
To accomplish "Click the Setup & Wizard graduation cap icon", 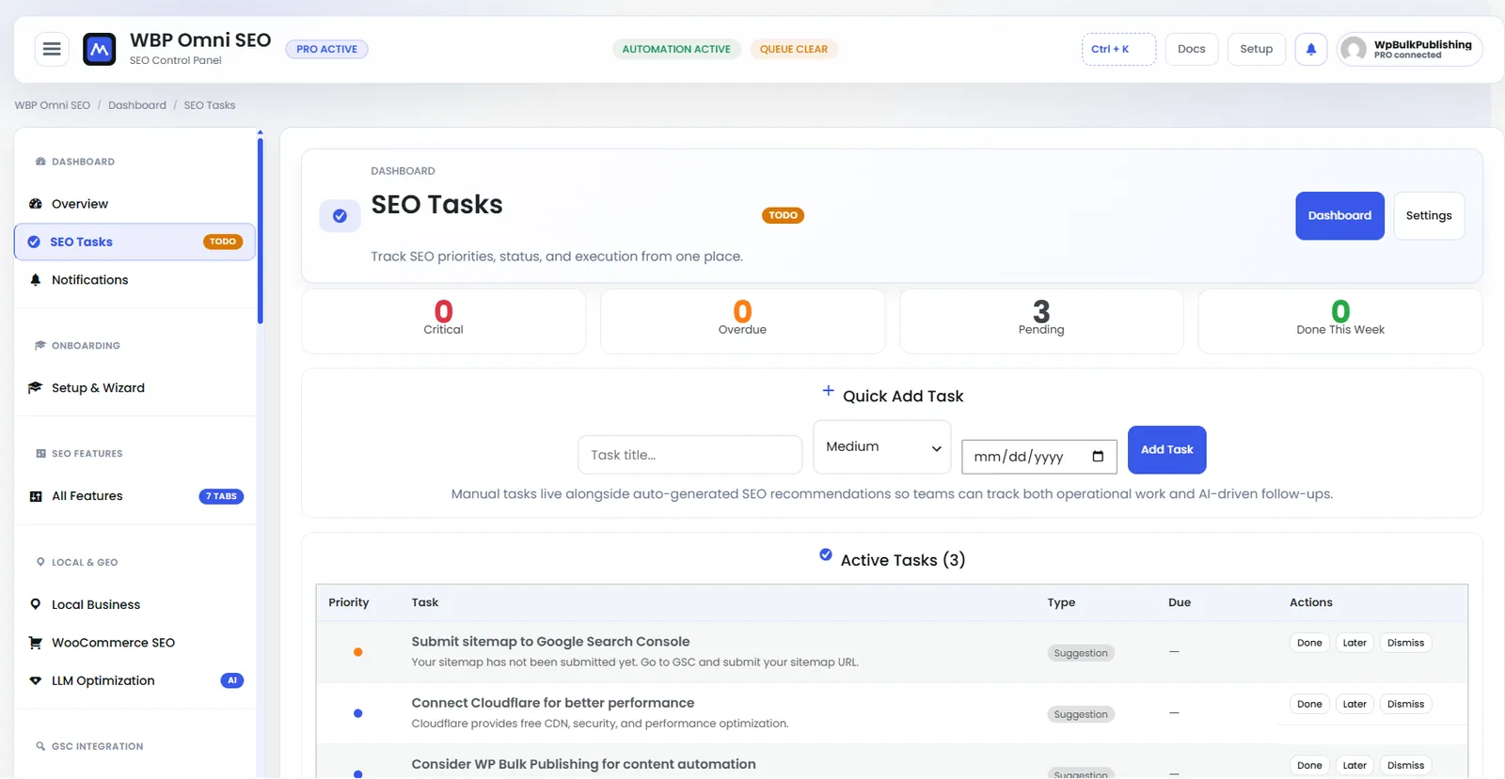I will 36,388.
